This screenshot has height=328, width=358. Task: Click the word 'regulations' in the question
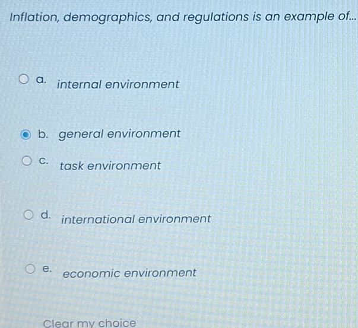203,16
